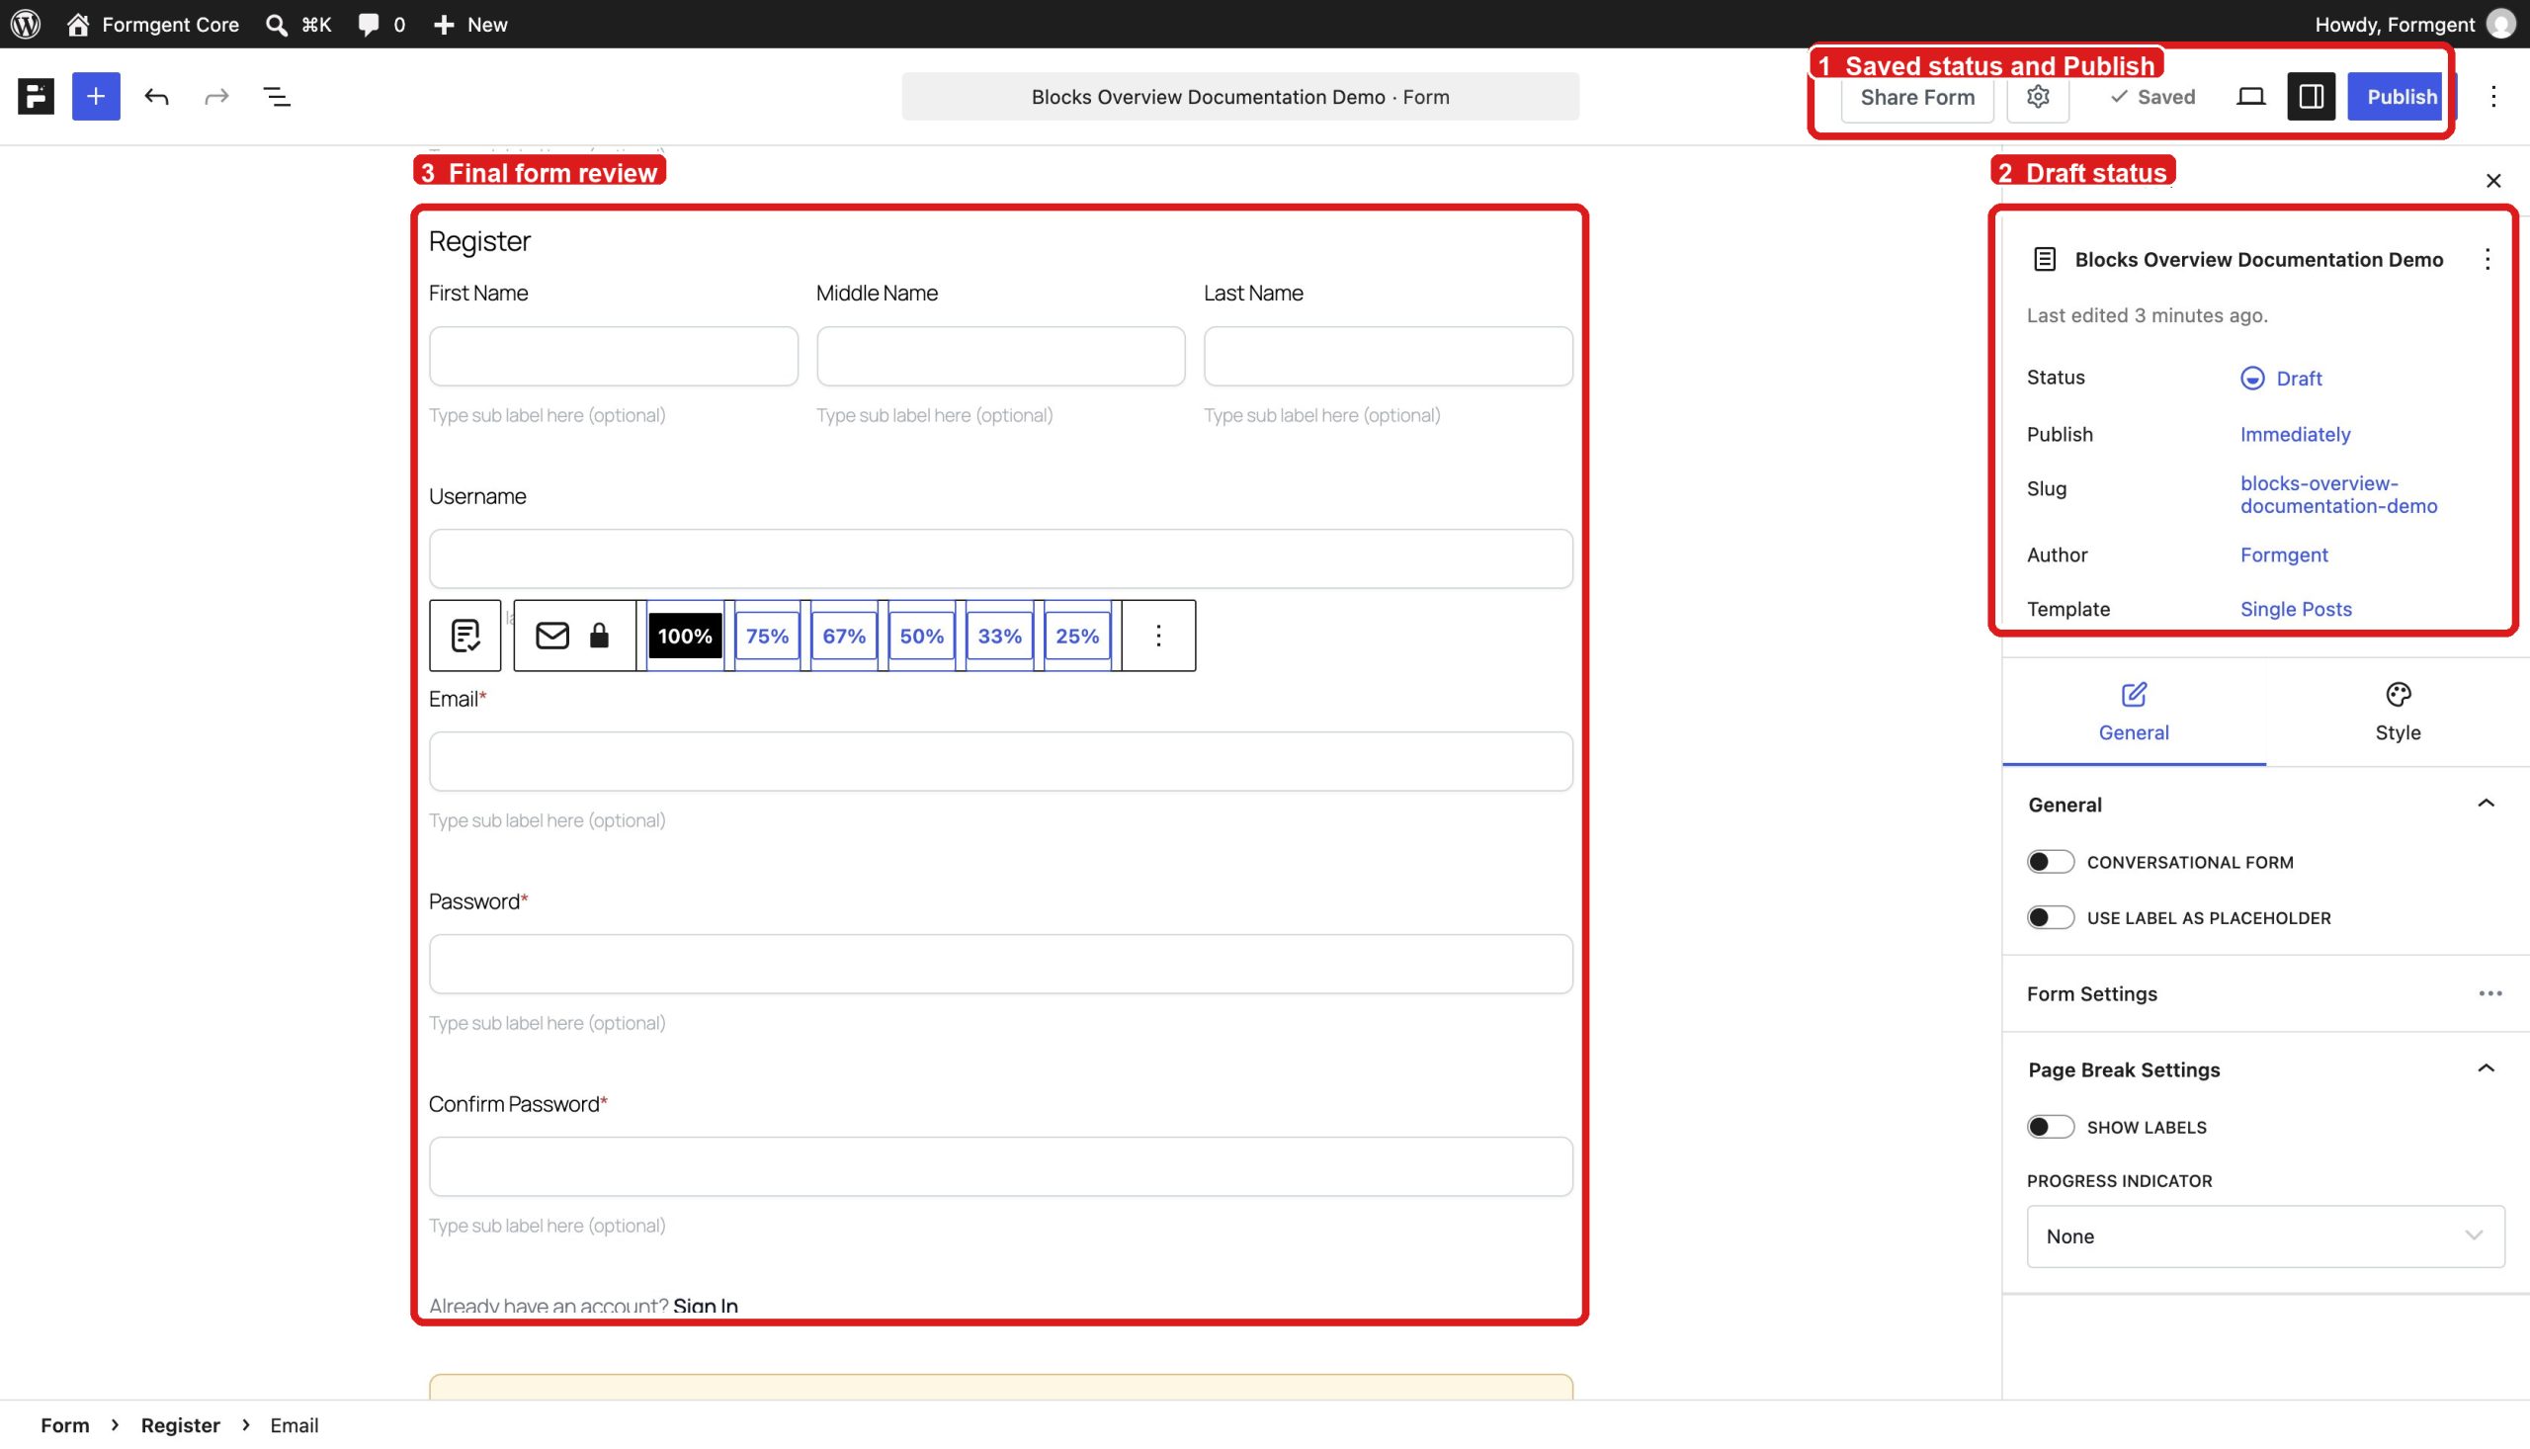Set field width to 75%
2530x1449 pixels.
coord(767,636)
